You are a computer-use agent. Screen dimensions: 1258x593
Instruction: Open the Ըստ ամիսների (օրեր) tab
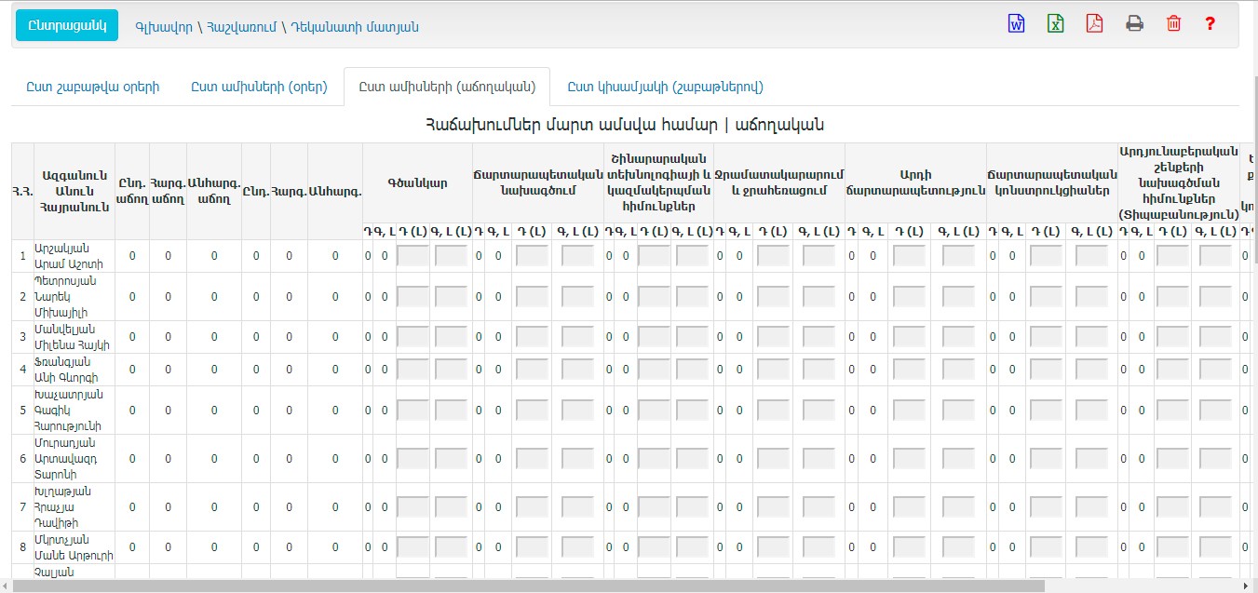click(259, 87)
